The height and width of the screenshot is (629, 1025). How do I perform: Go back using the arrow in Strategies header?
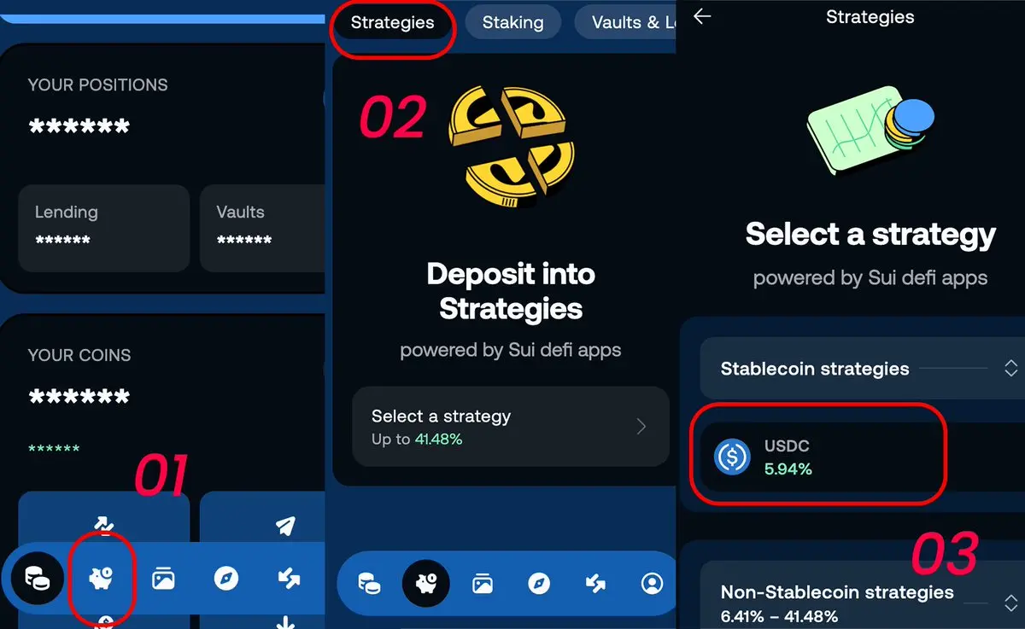click(702, 16)
